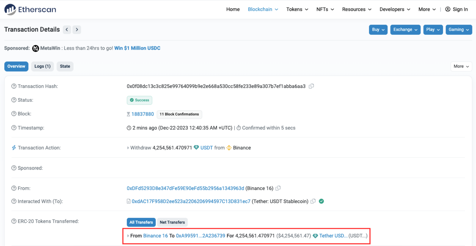This screenshot has height=246, width=476.
Task: Click the Binance logo in Transaction Action
Action: [229, 148]
